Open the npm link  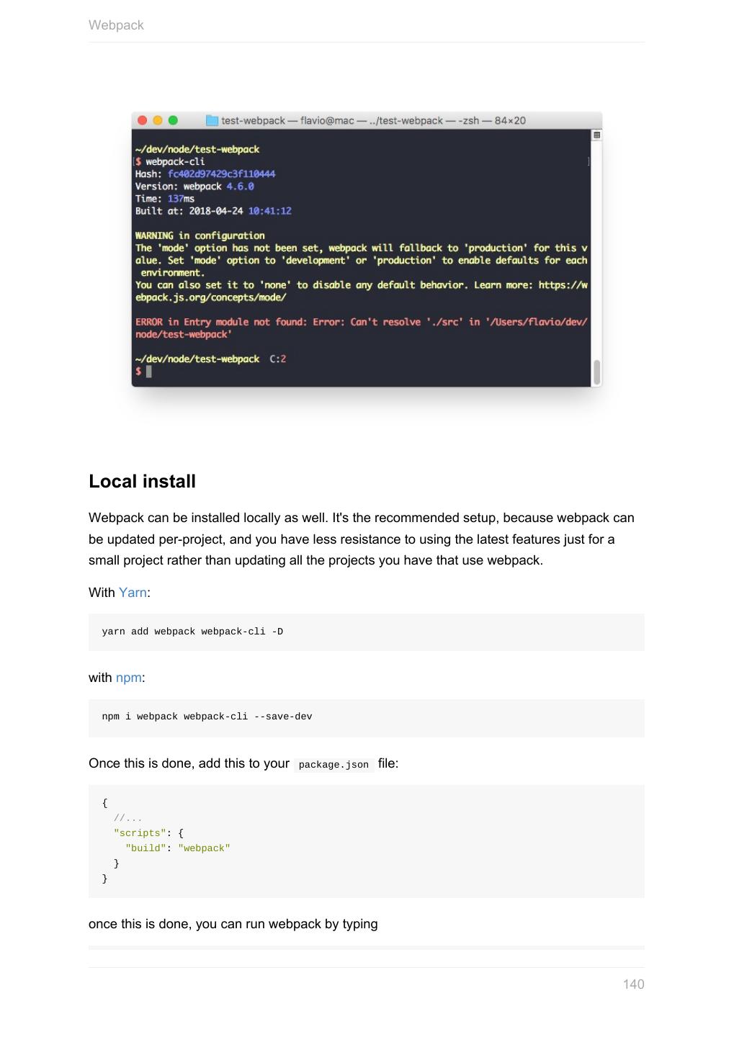click(128, 678)
